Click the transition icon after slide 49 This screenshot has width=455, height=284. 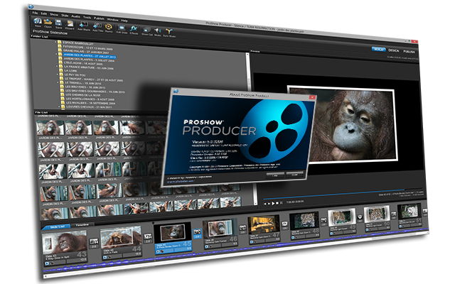coord(360,218)
